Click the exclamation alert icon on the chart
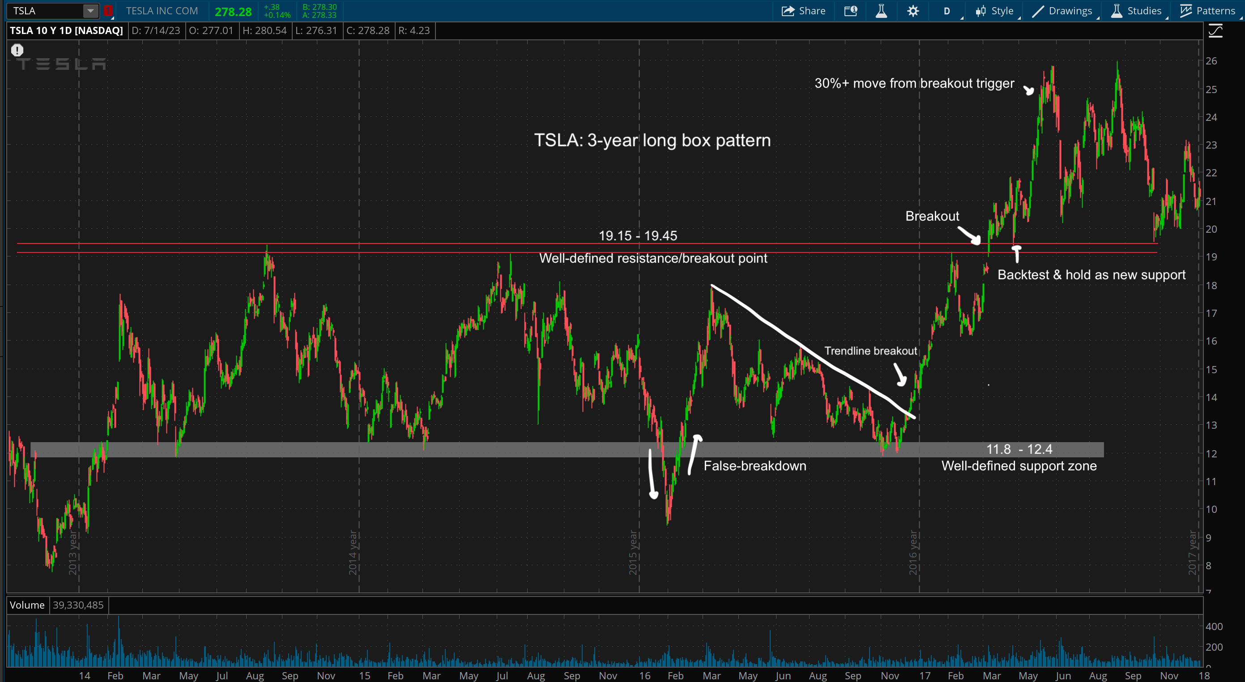 (x=17, y=50)
